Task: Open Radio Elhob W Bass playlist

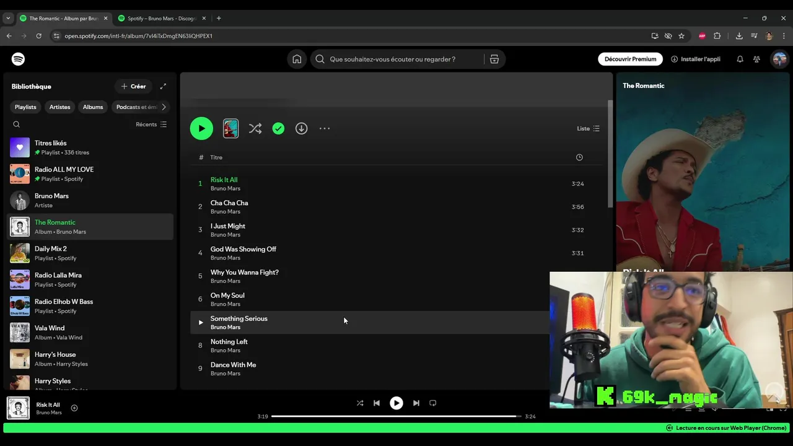Action: click(x=90, y=306)
